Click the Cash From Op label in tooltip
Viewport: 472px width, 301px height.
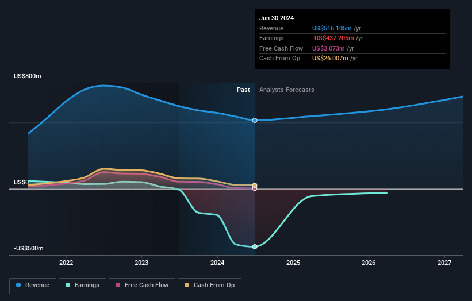(279, 59)
